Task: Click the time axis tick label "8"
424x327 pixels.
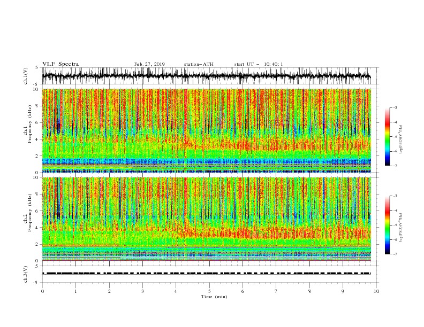Action: 309,291
